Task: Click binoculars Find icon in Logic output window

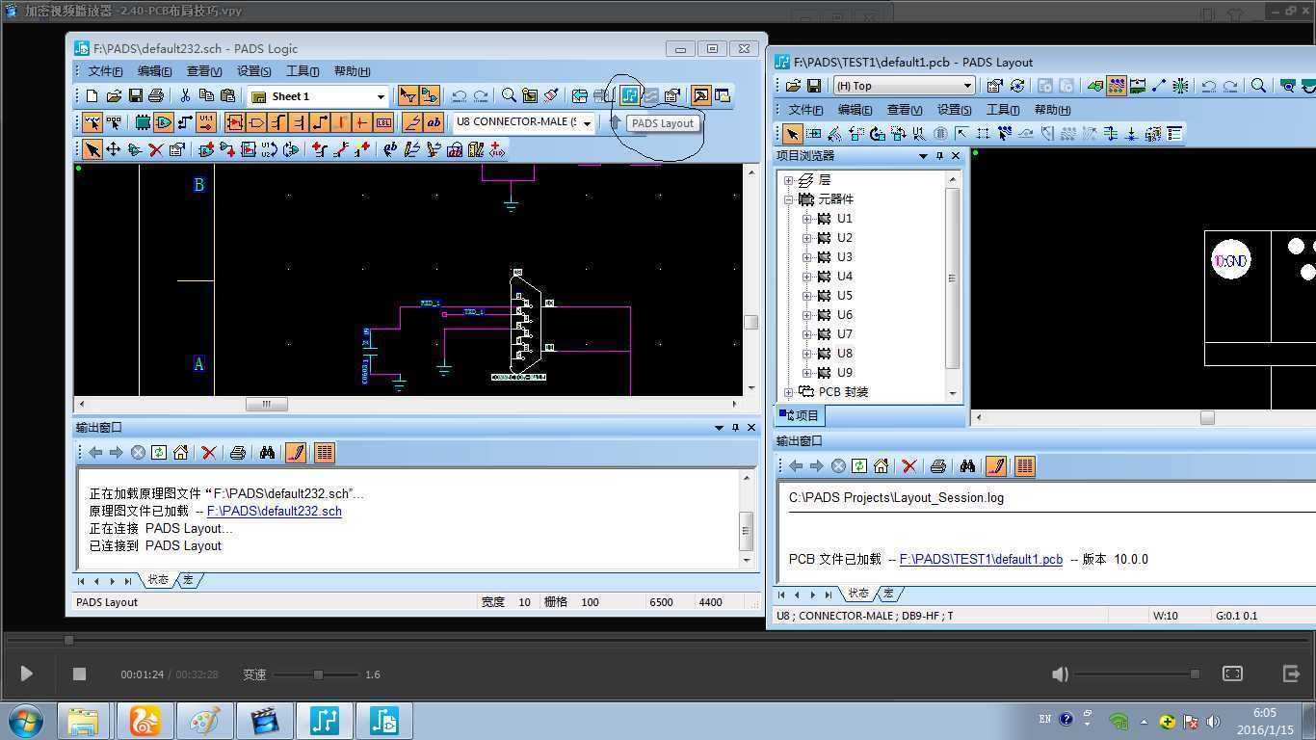Action: point(267,452)
